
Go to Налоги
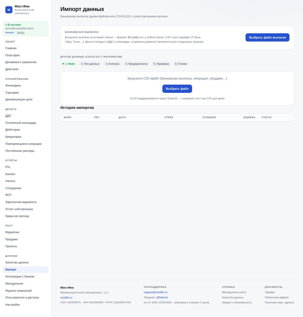[x=26, y=181]
